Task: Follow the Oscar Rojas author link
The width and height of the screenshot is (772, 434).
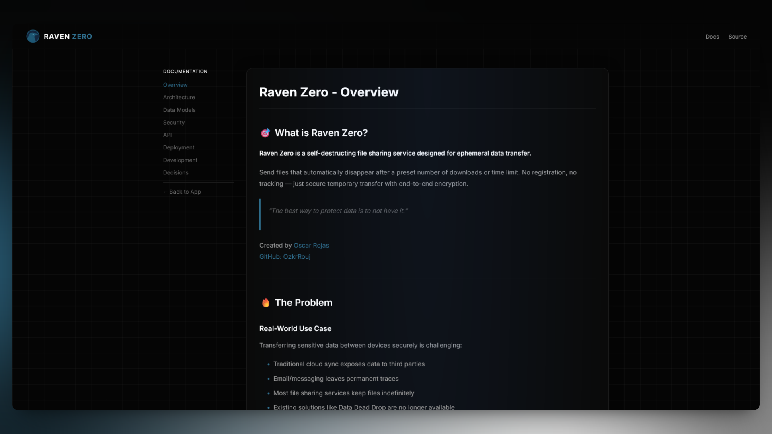Action: pyautogui.click(x=311, y=245)
